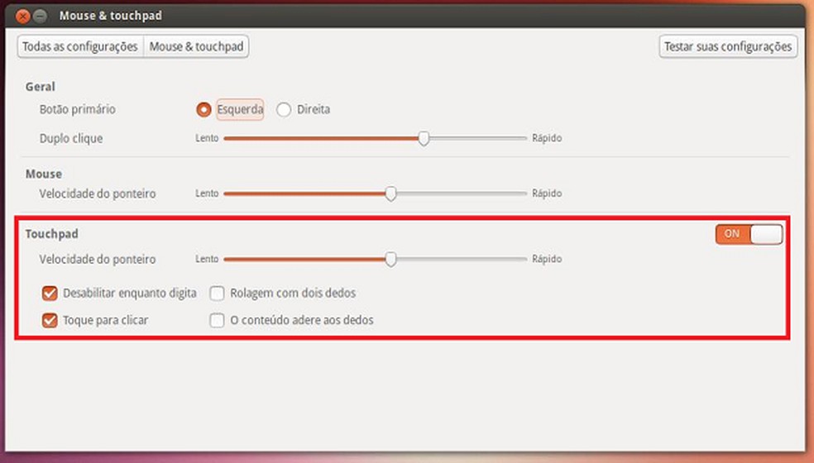Screen dimensions: 814x463
Task: Click the Duplo clique label
Action: (x=71, y=139)
